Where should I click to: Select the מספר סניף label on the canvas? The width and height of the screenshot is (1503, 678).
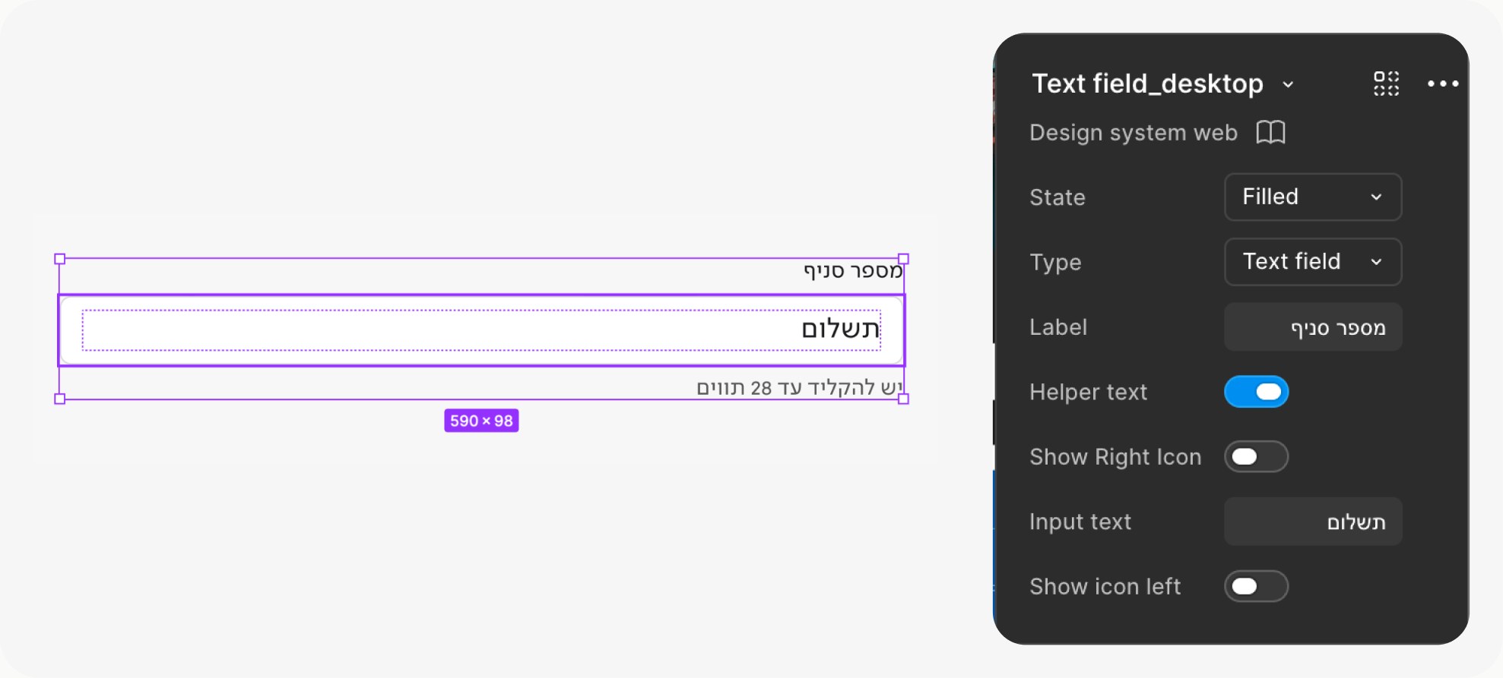[853, 271]
